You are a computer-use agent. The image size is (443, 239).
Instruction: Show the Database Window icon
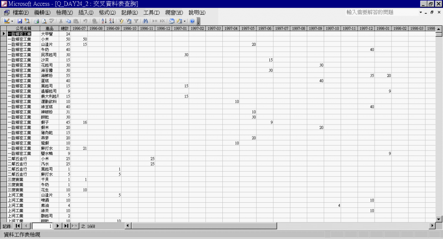click(x=172, y=21)
